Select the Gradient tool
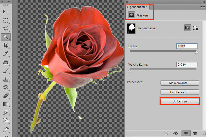Image resolution: width=206 pixels, height=137 pixels. [6, 104]
